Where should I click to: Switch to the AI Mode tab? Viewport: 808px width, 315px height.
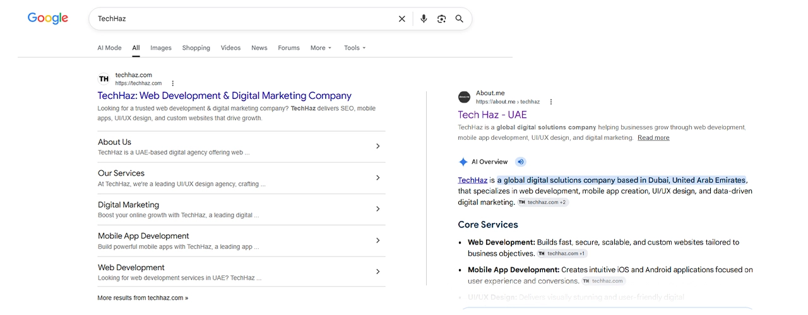(109, 48)
